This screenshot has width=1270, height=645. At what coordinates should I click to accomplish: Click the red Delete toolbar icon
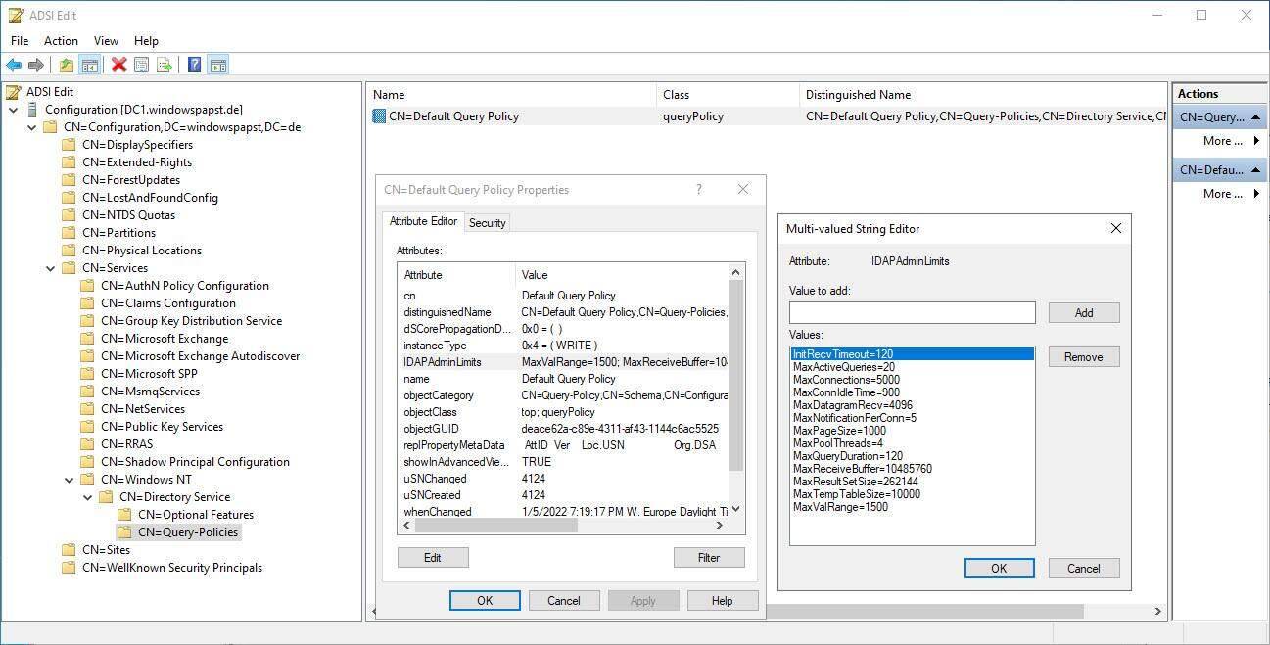click(119, 66)
